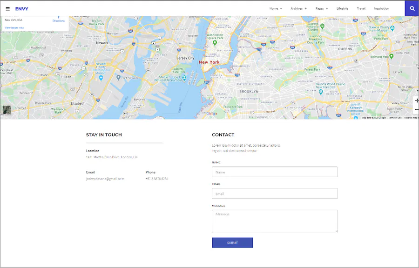This screenshot has width=419, height=268.
Task: Click the Name input field
Action: click(x=275, y=172)
